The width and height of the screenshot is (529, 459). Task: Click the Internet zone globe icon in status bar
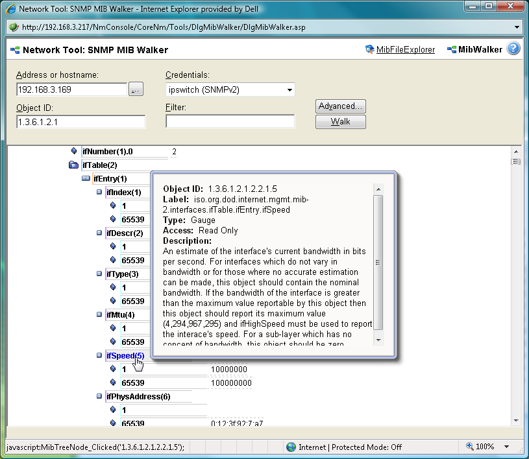(x=291, y=447)
